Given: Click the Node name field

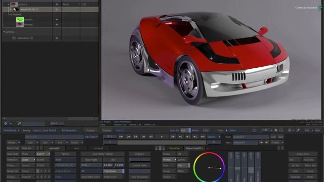Looking at the screenshot, I should point(251,136).
